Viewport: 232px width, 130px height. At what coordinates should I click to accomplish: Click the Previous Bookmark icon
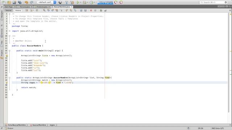pyautogui.click(x=67, y=10)
